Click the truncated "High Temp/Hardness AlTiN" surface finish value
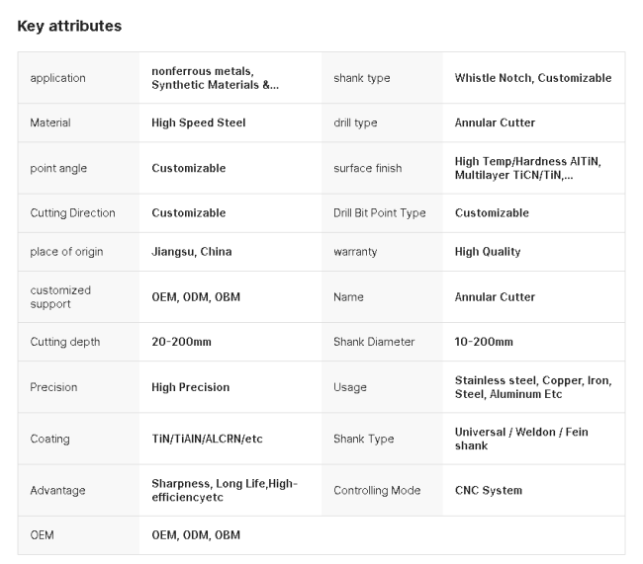Screen dimensions: 643x564 coord(527,168)
